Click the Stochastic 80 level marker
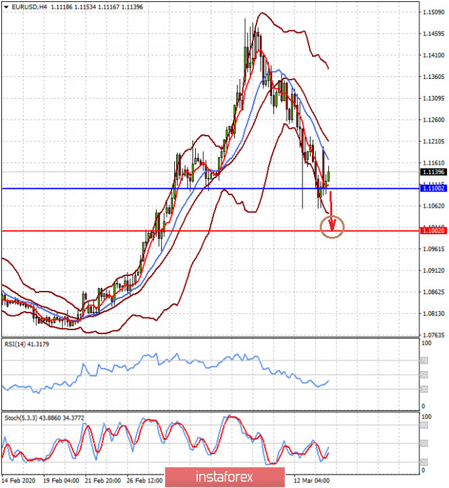Image resolution: width=449 pixels, height=488 pixels. point(423,426)
